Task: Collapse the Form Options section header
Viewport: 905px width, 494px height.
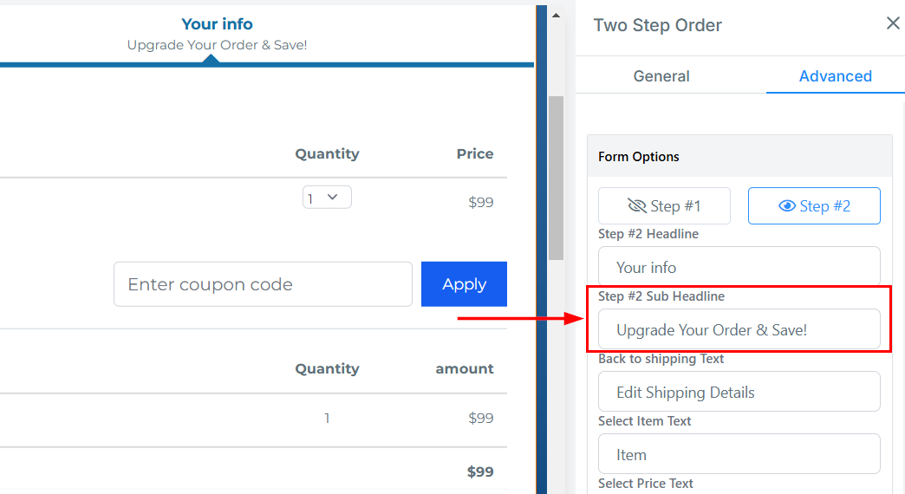Action: 739,157
